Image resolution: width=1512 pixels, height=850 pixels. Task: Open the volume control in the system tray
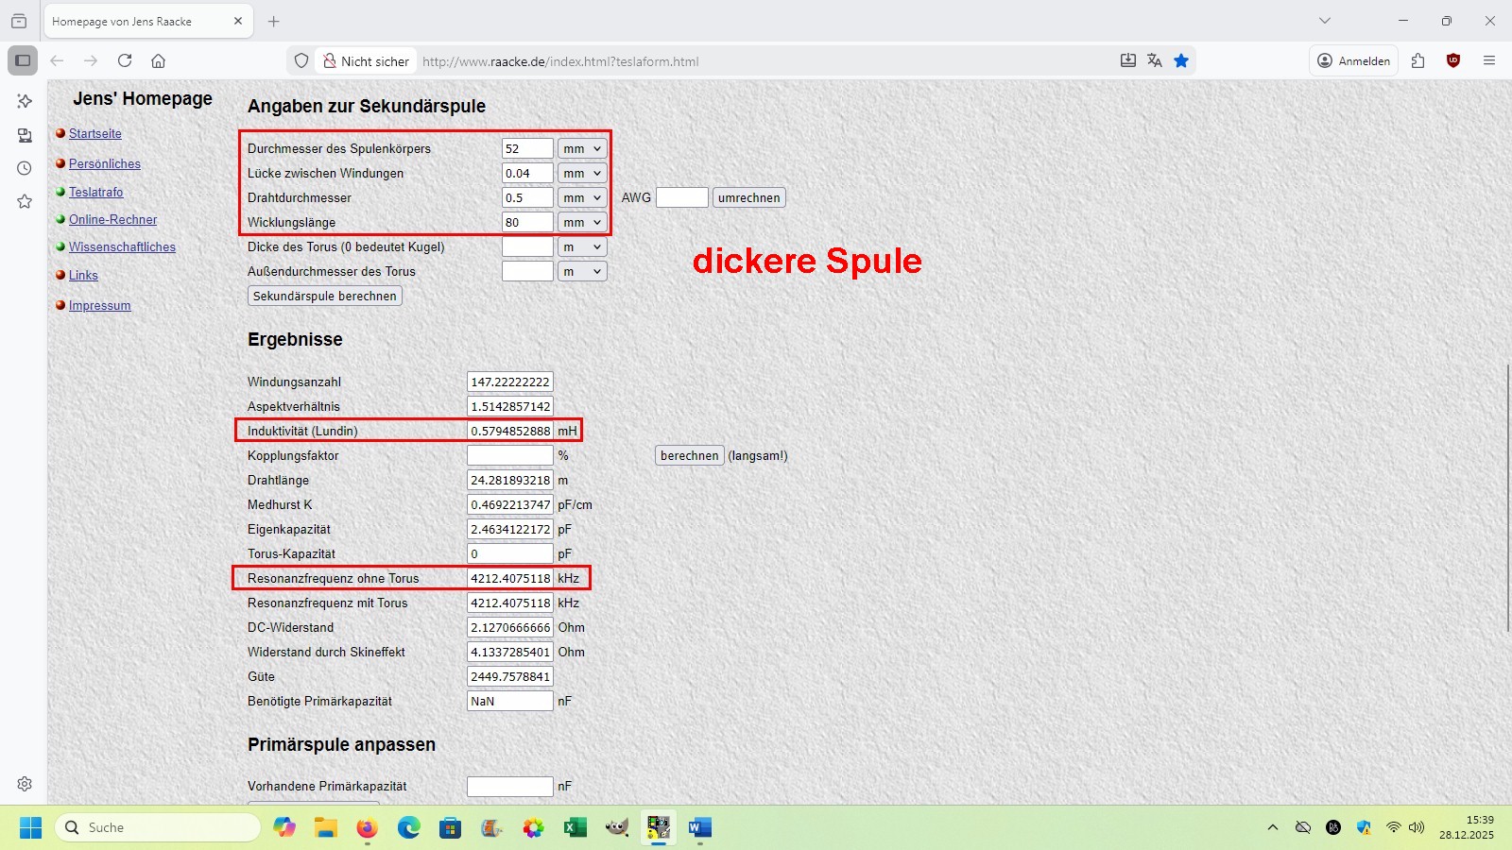coord(1416,827)
